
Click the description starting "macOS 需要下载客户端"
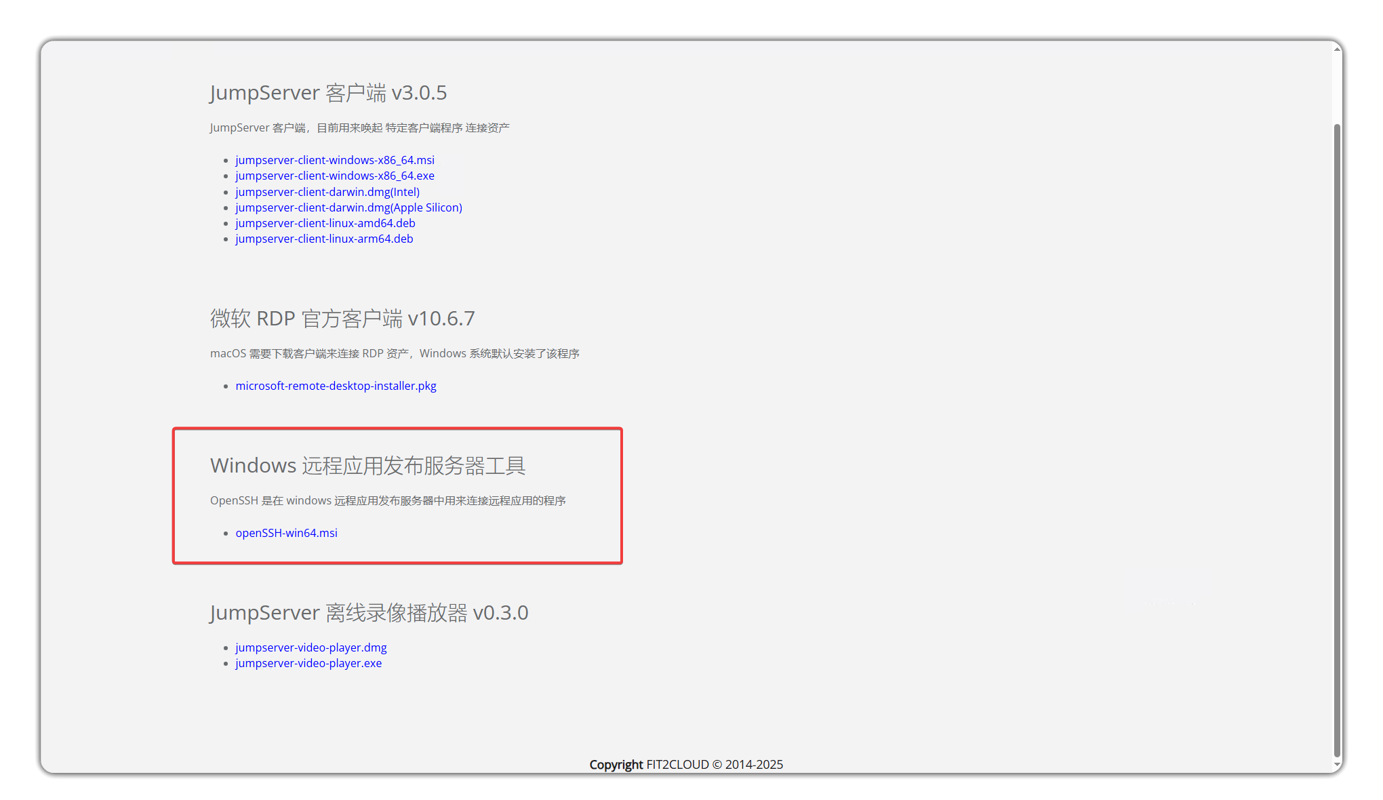(x=395, y=353)
